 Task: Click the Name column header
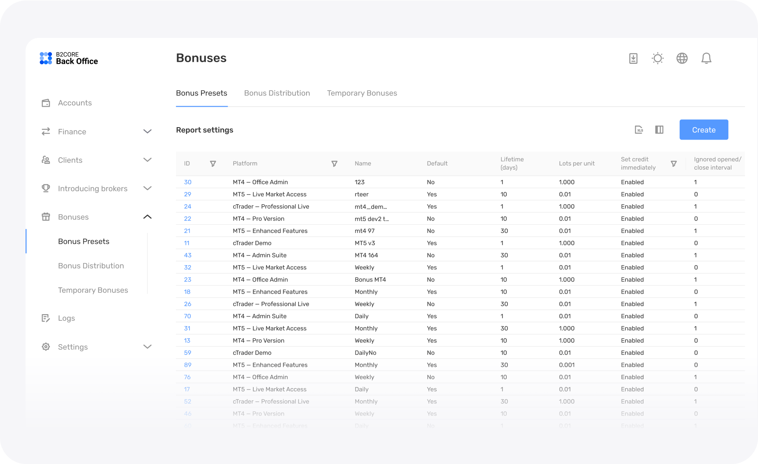[363, 163]
